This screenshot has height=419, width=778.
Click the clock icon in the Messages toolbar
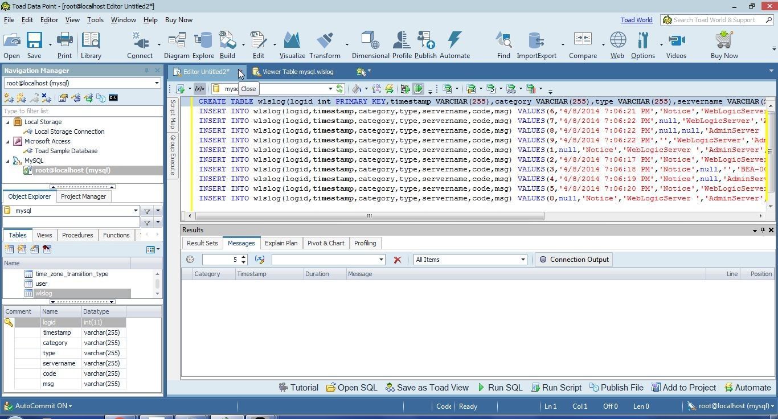(190, 260)
